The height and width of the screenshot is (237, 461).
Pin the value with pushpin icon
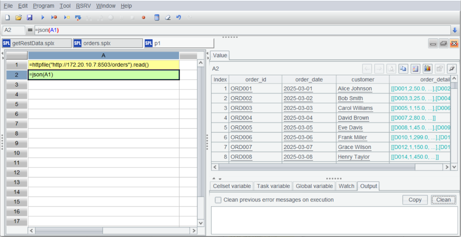tap(452, 69)
